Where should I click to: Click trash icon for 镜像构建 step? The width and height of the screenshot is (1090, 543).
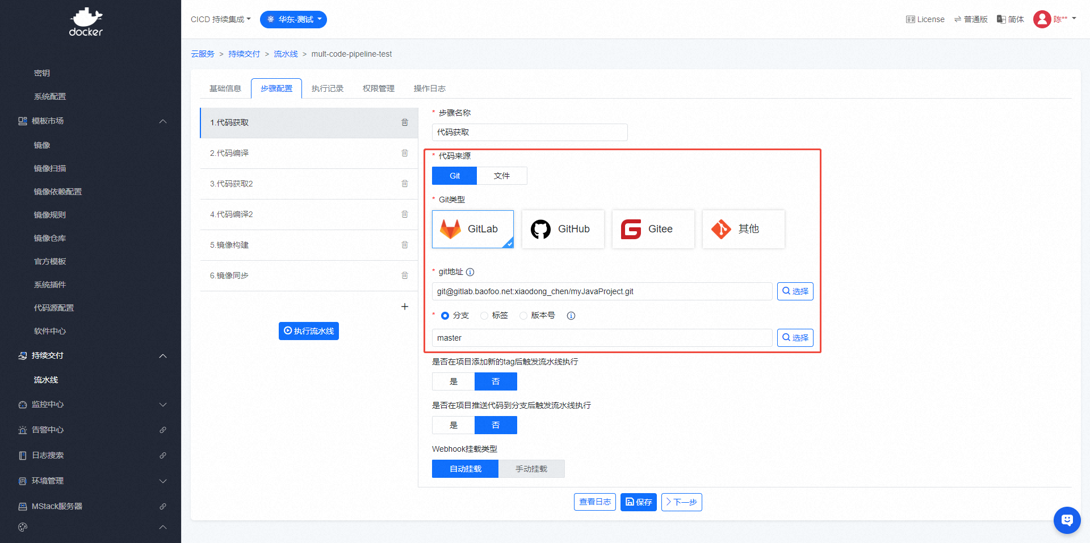[405, 245]
